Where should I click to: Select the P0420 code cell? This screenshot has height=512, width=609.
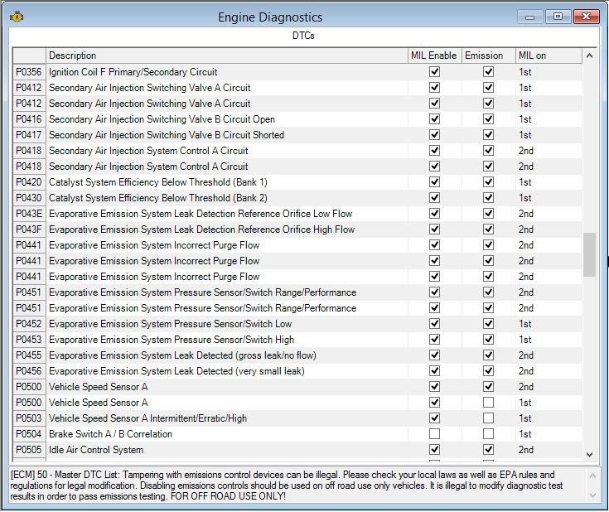(29, 182)
